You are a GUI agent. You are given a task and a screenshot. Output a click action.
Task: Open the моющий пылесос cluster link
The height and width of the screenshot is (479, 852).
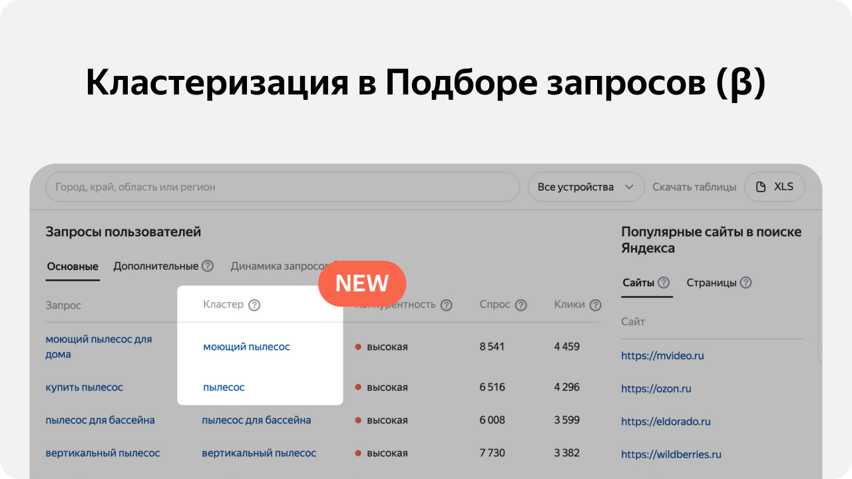246,347
